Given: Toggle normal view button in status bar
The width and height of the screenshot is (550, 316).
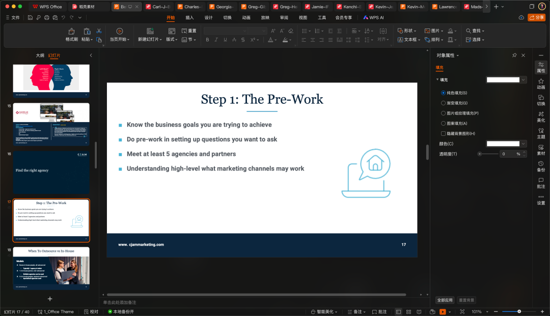Looking at the screenshot, I should click(398, 312).
